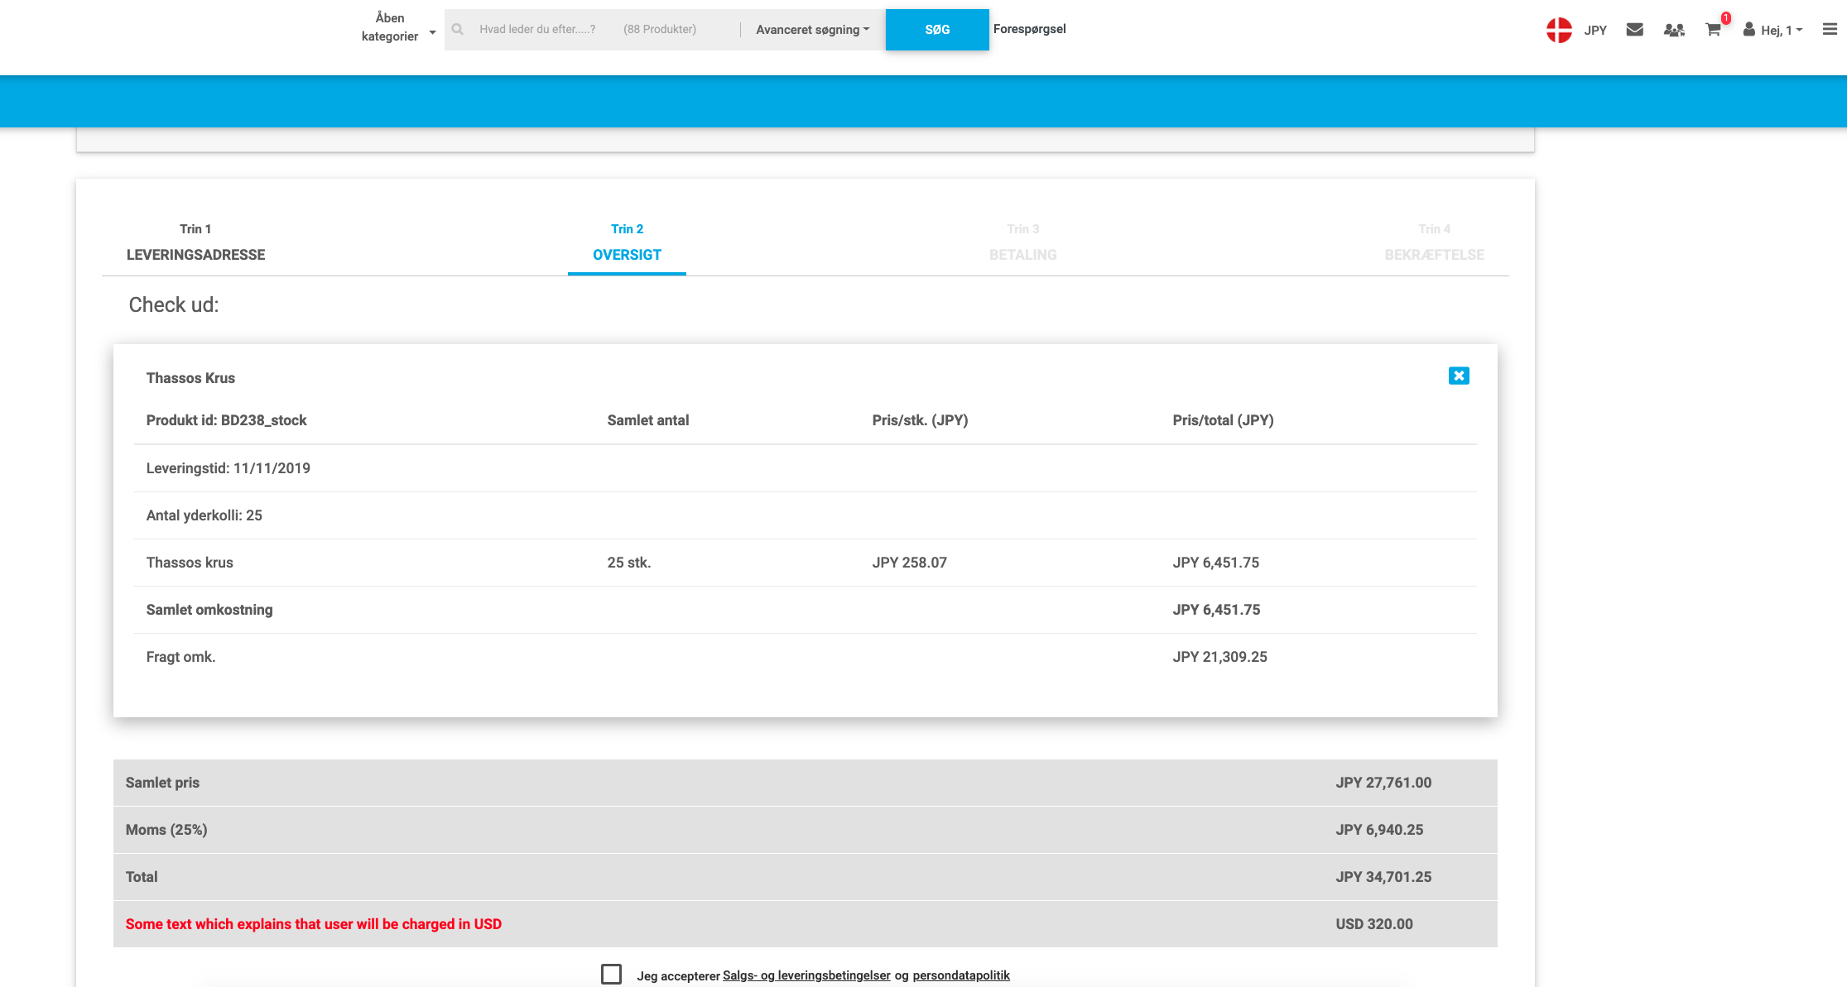Expand the Åben kategorier dropdown
The image size is (1847, 987).
coord(397,27)
